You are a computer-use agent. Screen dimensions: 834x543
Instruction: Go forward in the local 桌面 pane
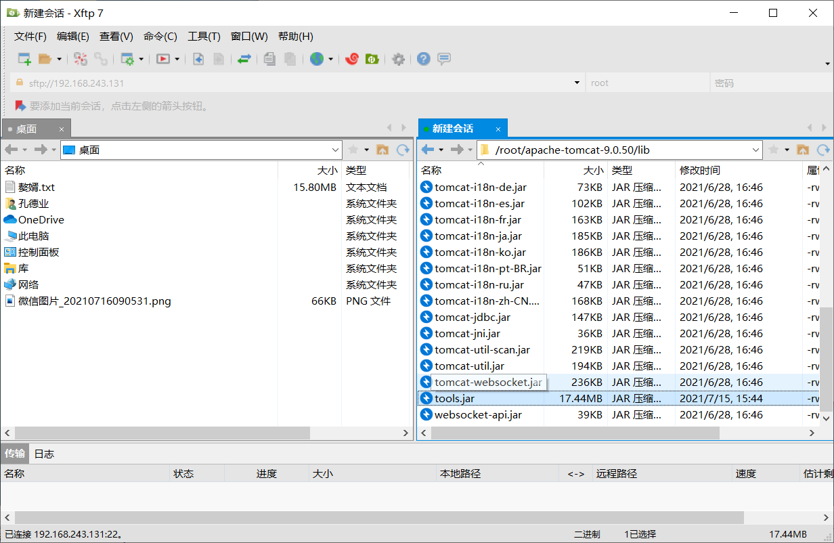tap(41, 150)
